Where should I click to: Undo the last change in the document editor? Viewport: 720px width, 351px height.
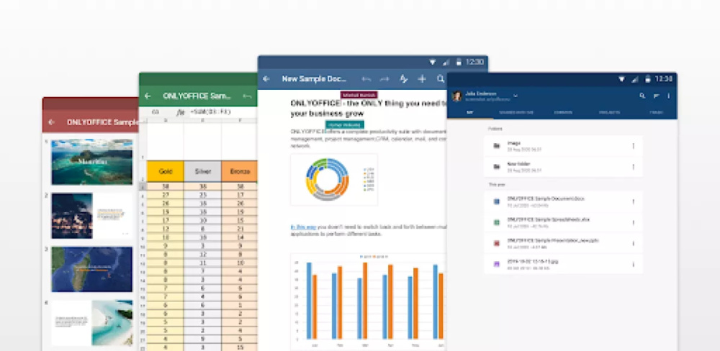(366, 79)
